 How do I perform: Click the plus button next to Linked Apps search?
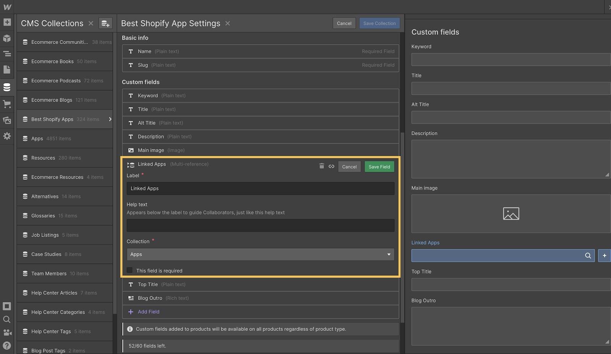605,256
